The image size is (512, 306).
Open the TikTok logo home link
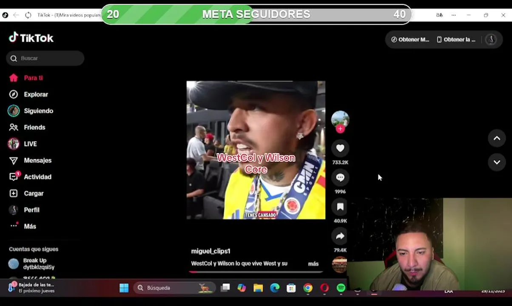pyautogui.click(x=31, y=38)
